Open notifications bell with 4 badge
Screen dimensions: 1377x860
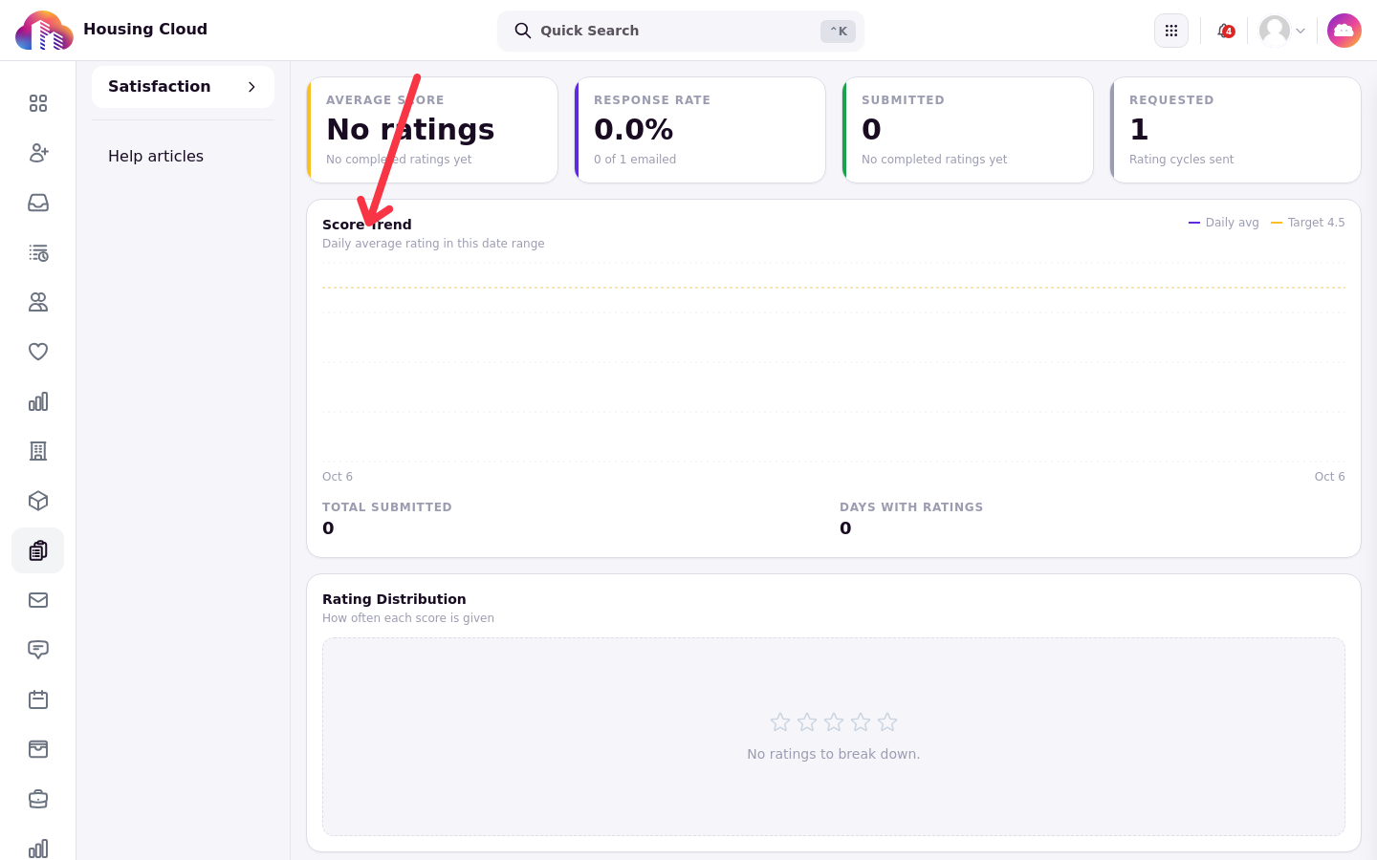pos(1225,31)
